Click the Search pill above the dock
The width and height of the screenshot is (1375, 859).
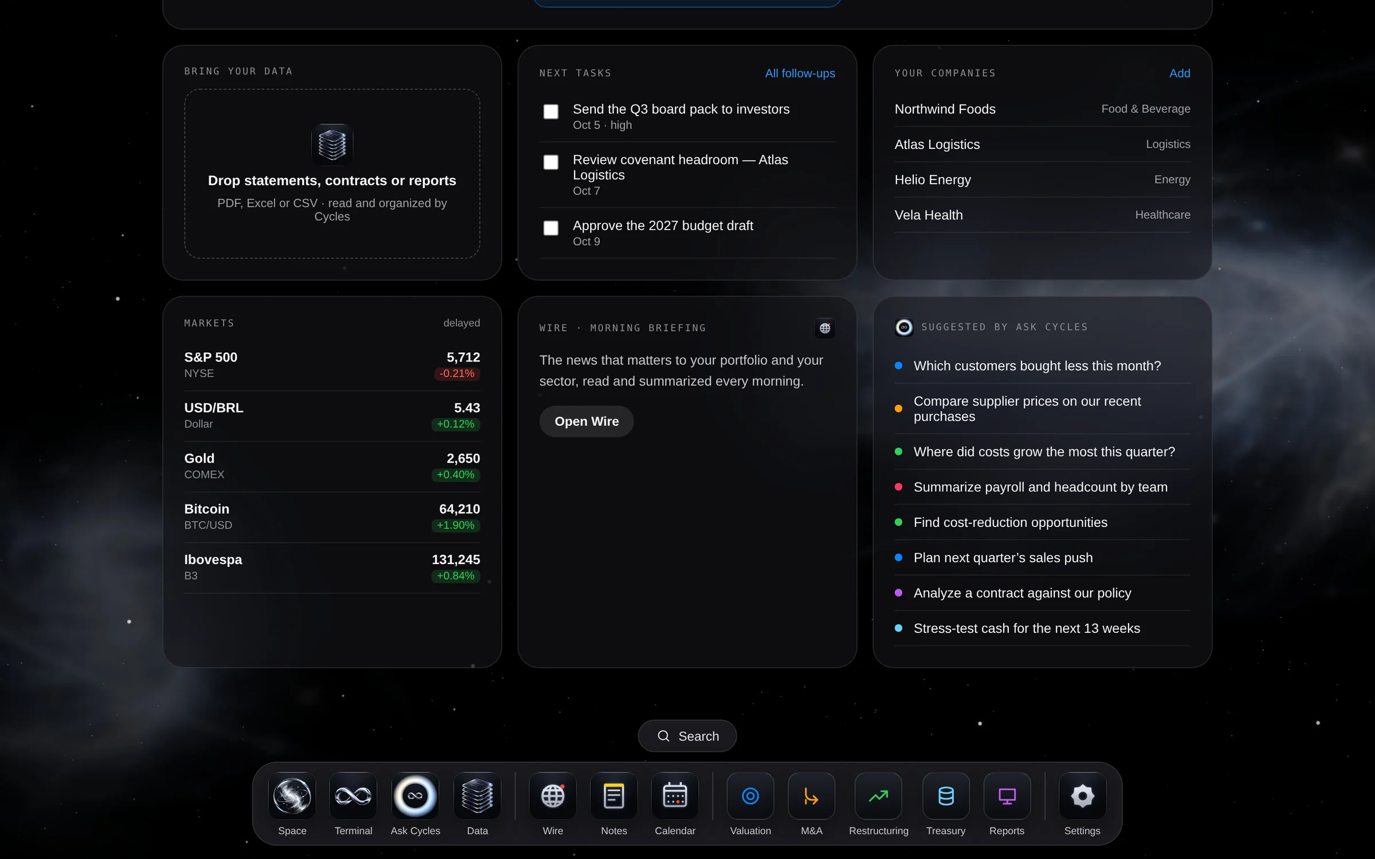coord(687,736)
